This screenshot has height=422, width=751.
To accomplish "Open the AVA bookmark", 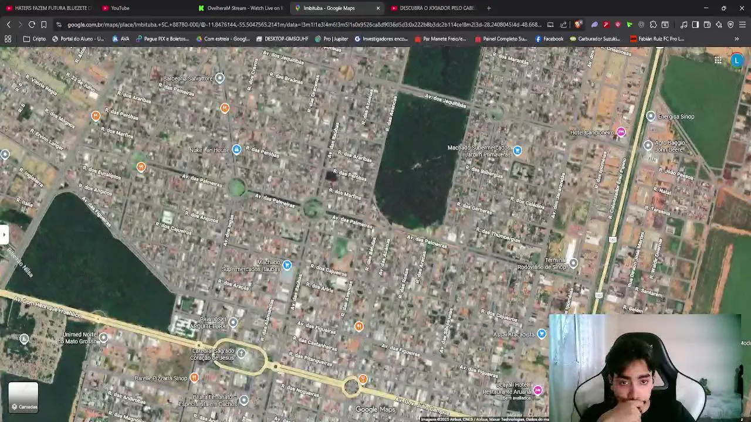I will (x=120, y=39).
